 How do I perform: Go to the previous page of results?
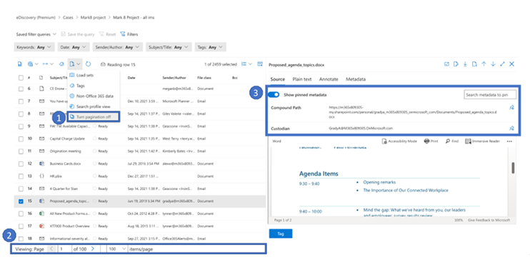pos(51,249)
